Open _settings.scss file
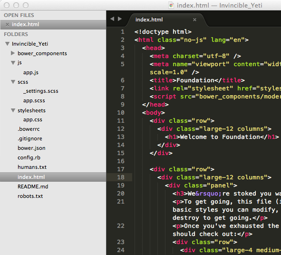281x255 pixels. [x=41, y=91]
